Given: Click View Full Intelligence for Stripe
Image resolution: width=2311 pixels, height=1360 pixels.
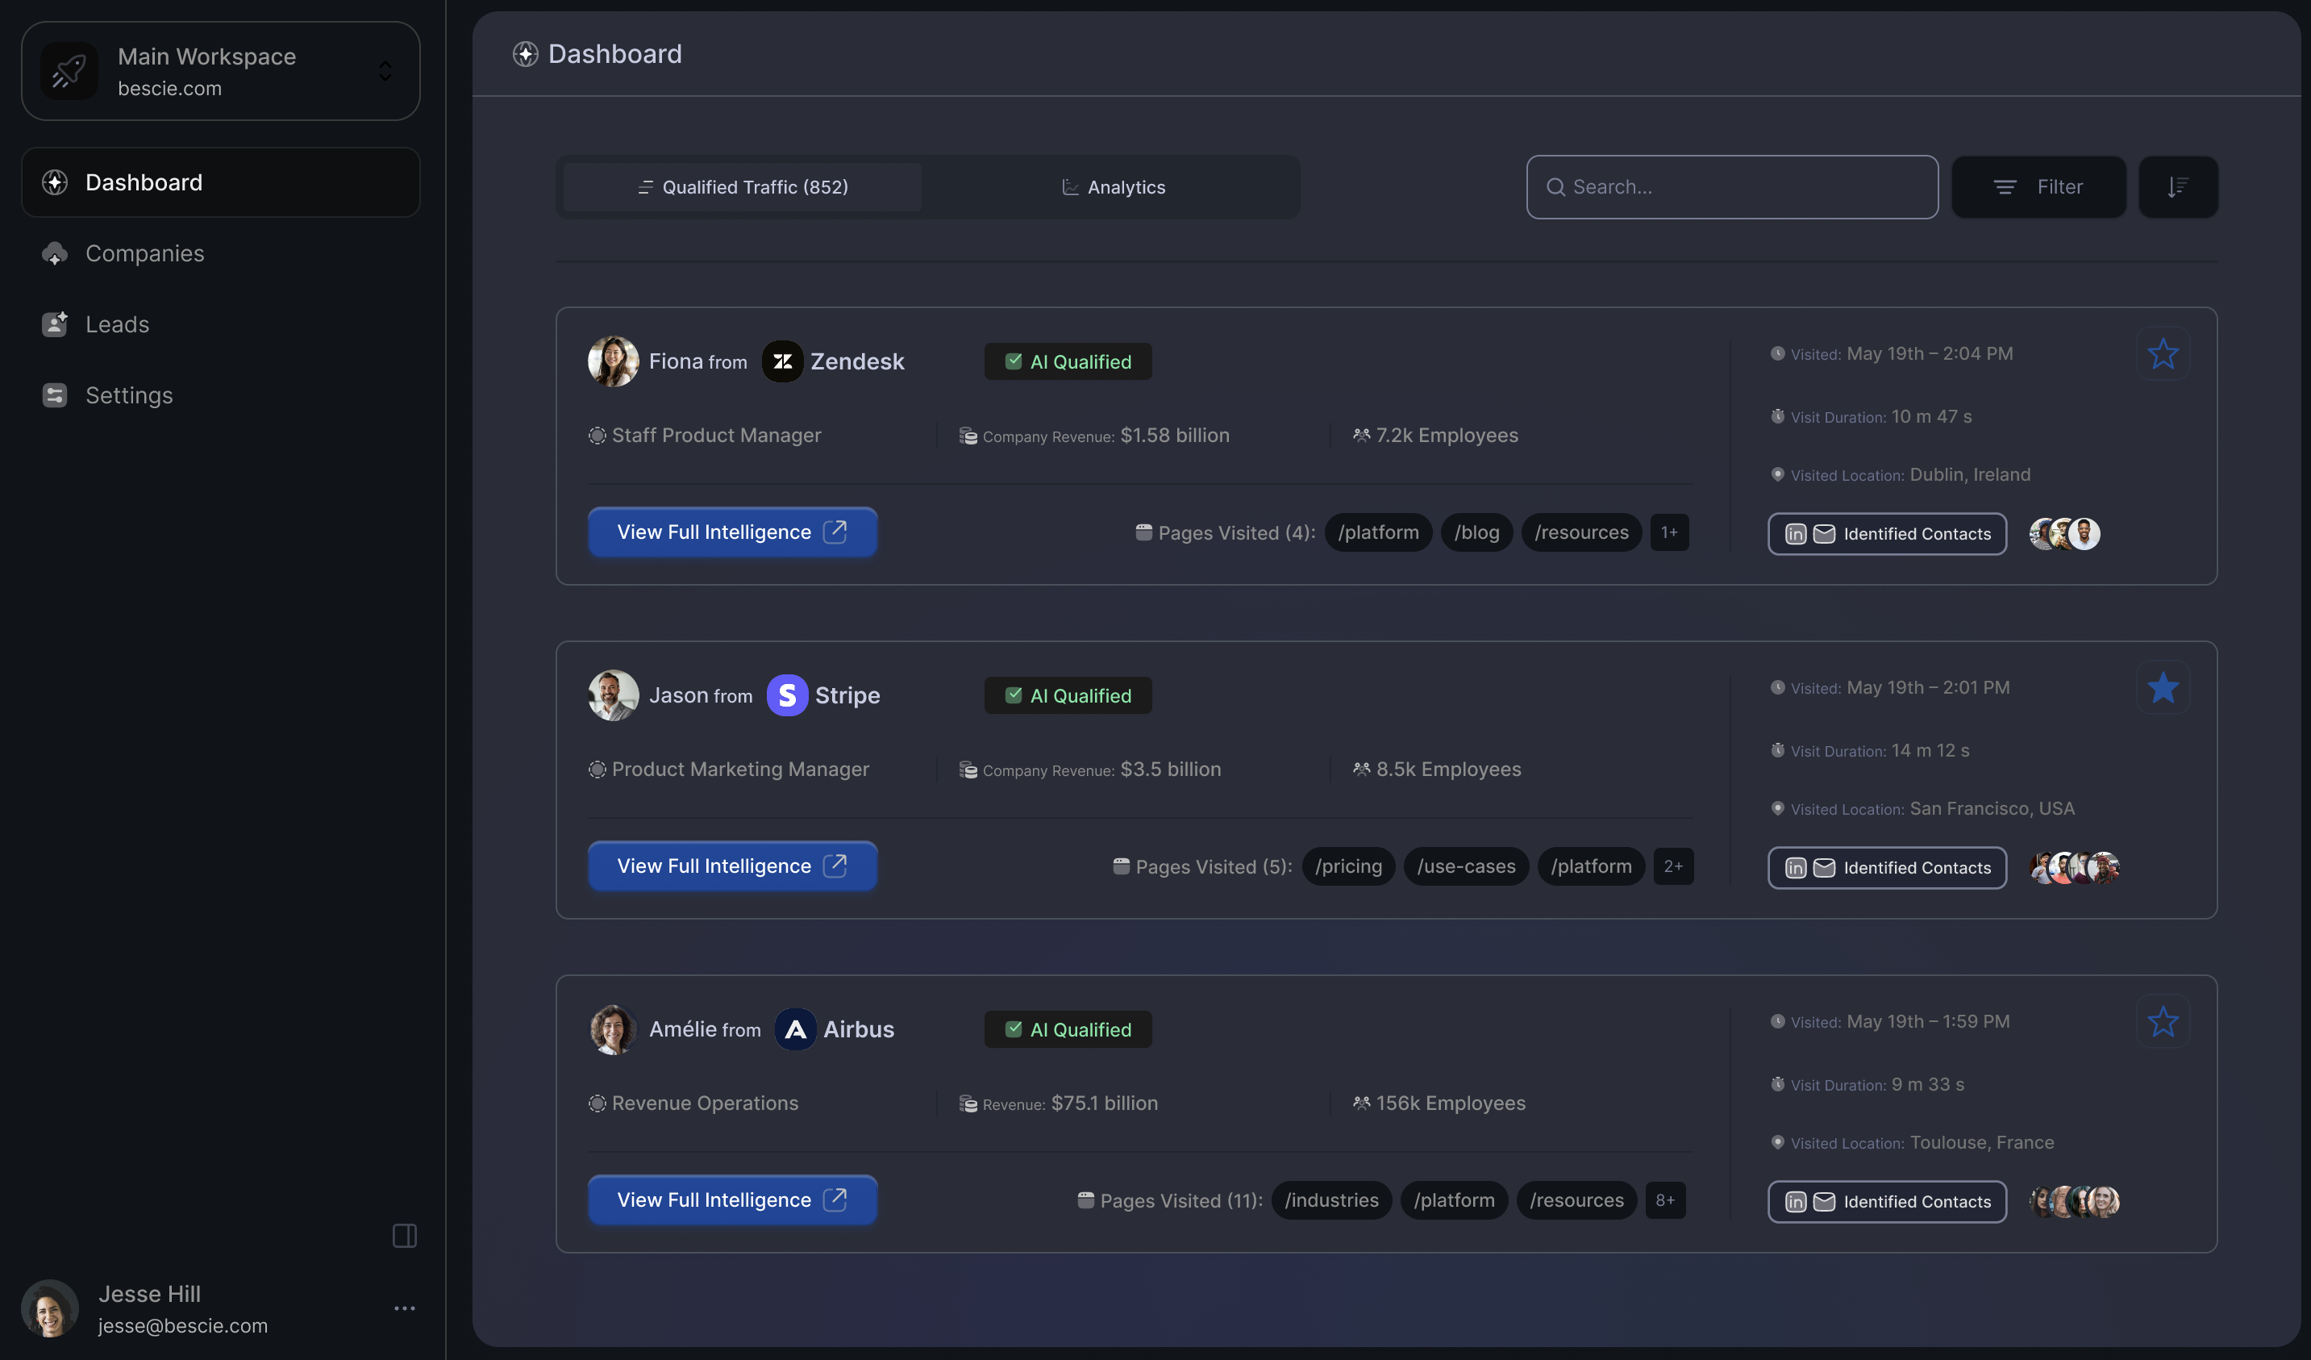Looking at the screenshot, I should pyautogui.click(x=732, y=866).
